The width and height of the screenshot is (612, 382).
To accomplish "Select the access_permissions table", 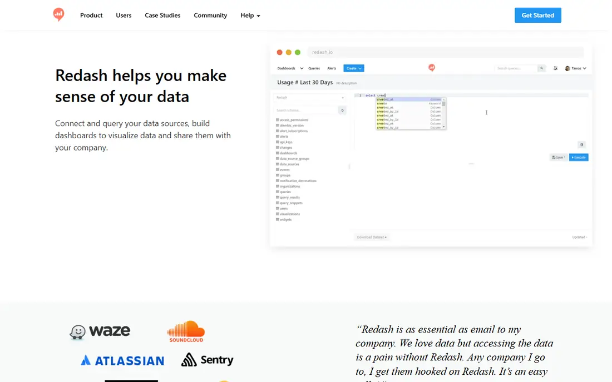I will [x=292, y=120].
